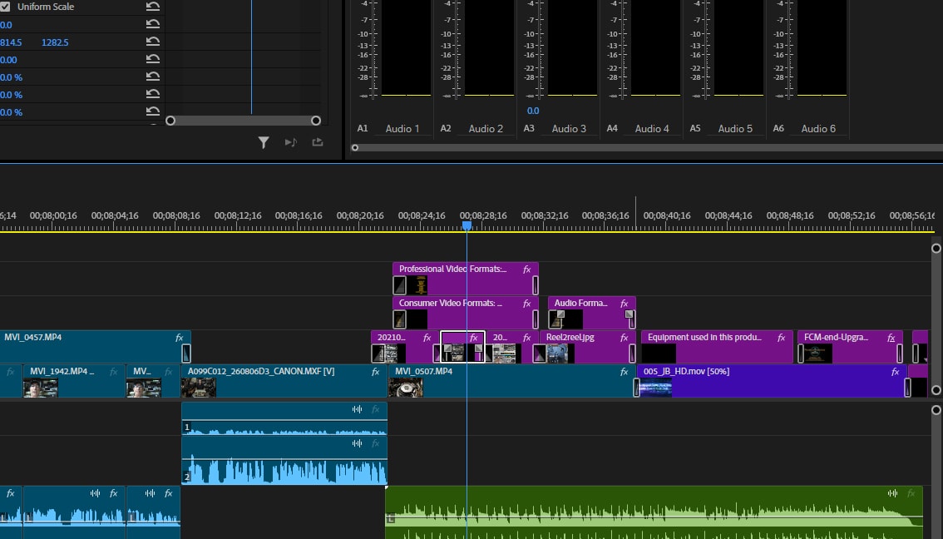Click Play Only Audio For This Clip icon
The width and height of the screenshot is (943, 539).
pyautogui.click(x=290, y=142)
